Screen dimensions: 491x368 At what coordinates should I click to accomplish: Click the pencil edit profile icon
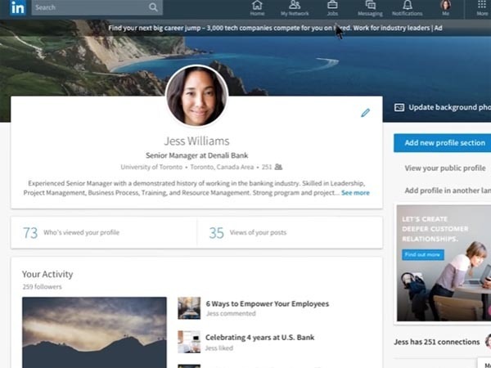point(365,113)
